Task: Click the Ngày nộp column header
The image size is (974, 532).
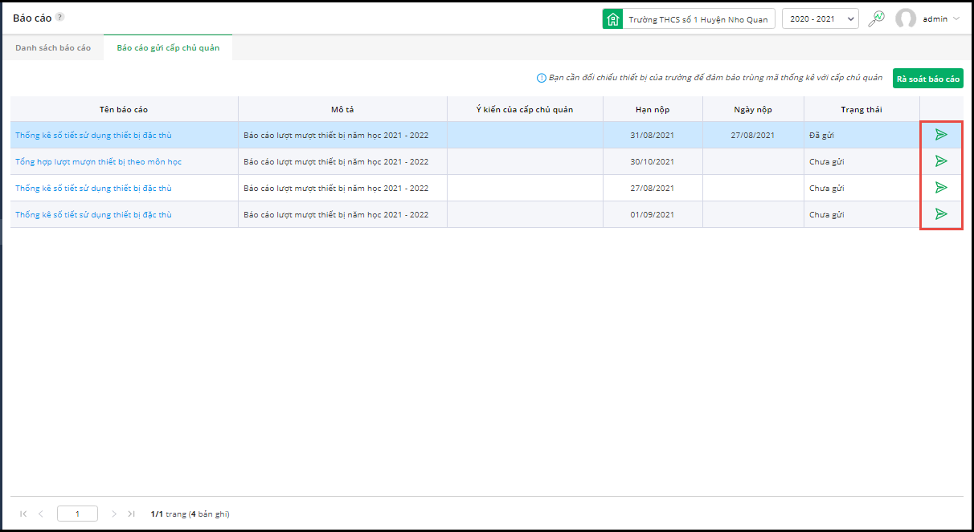Action: [753, 109]
